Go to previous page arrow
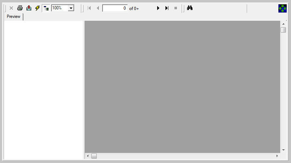 (98, 8)
